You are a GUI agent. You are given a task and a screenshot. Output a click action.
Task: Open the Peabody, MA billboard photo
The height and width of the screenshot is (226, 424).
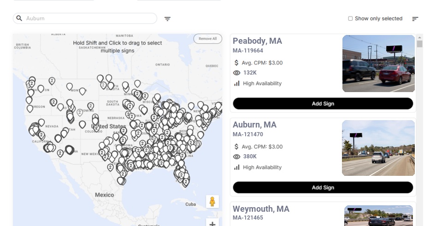point(378,64)
